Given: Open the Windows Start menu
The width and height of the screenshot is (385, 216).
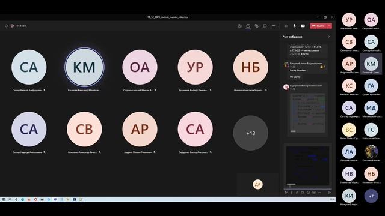Looking at the screenshot, I should coord(3,200).
